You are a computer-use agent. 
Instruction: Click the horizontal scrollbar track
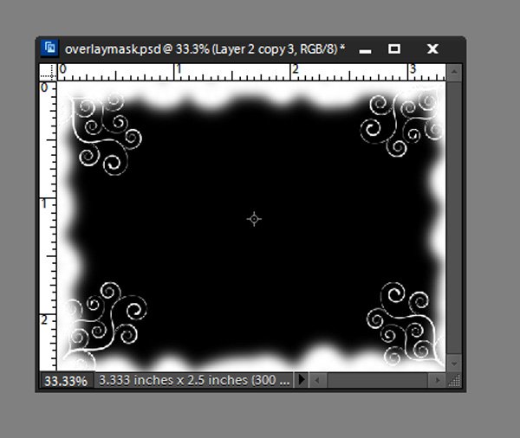click(377, 380)
